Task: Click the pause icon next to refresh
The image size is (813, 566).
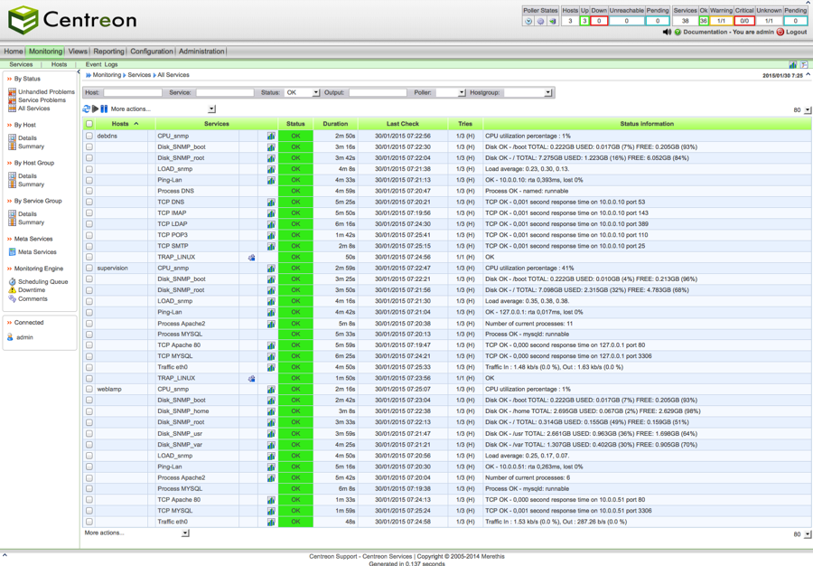Action: (104, 108)
